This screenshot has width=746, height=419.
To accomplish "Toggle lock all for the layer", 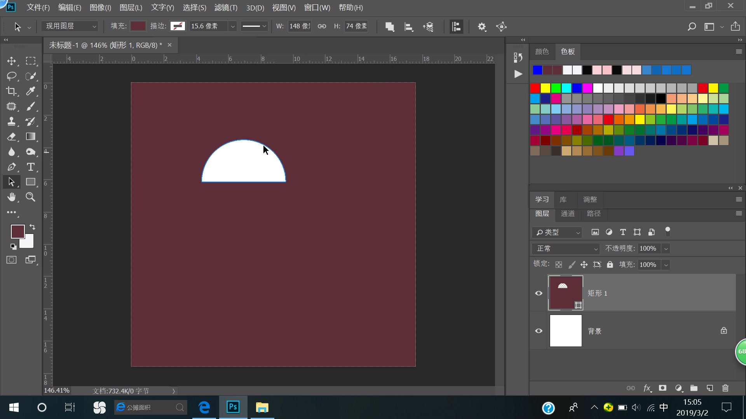I will pyautogui.click(x=610, y=265).
